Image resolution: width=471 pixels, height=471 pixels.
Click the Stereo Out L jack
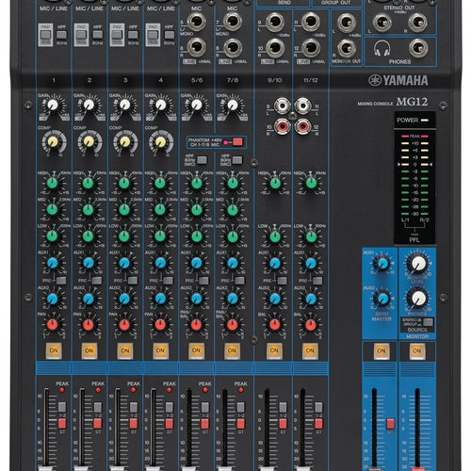pyautogui.click(x=382, y=22)
